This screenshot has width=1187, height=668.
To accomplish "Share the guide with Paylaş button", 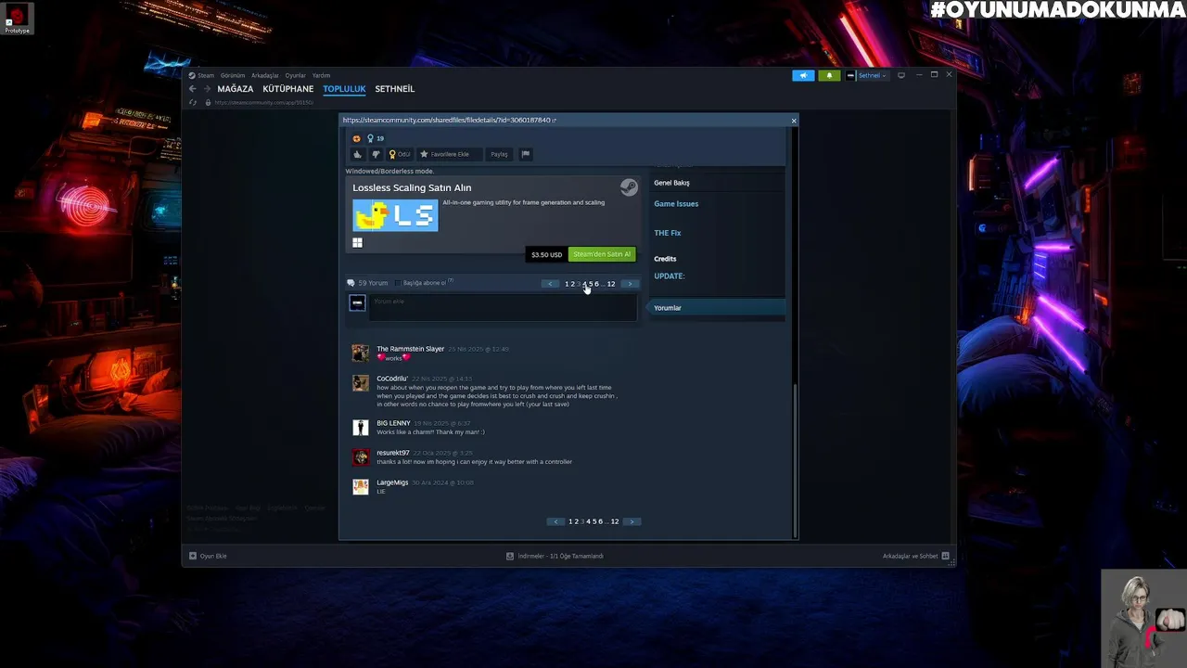I will (x=499, y=154).
